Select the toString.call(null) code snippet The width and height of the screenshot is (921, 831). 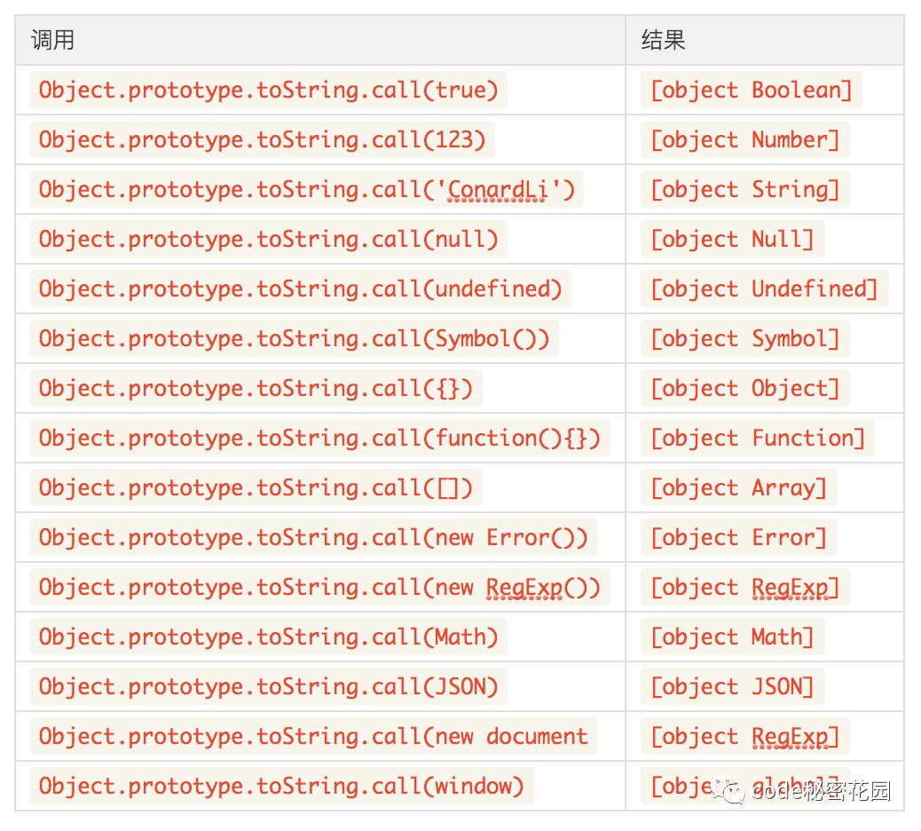(269, 239)
